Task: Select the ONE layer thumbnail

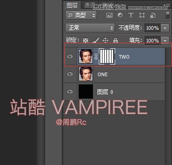Action: [86, 74]
